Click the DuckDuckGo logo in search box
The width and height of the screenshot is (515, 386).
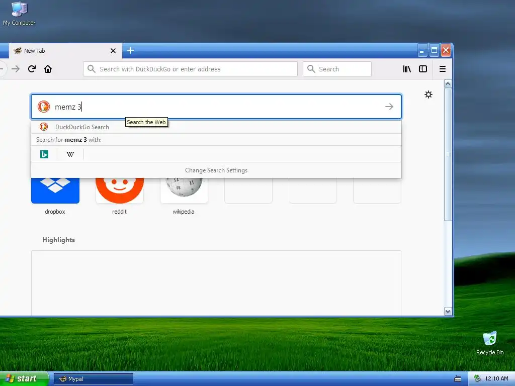[x=44, y=107]
